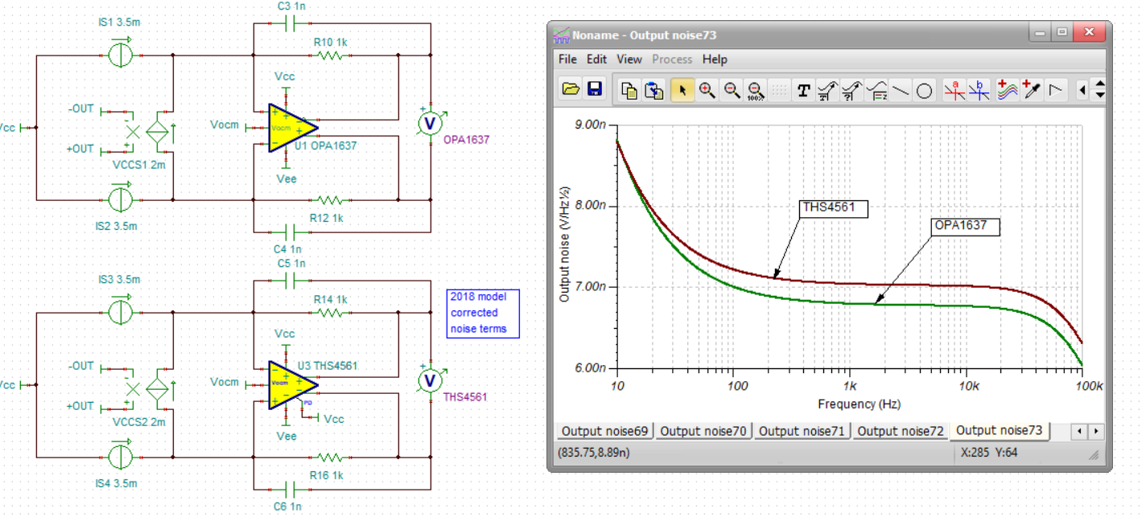Click the Zoom out magnifier
This screenshot has height=521, width=1146.
coord(732,90)
